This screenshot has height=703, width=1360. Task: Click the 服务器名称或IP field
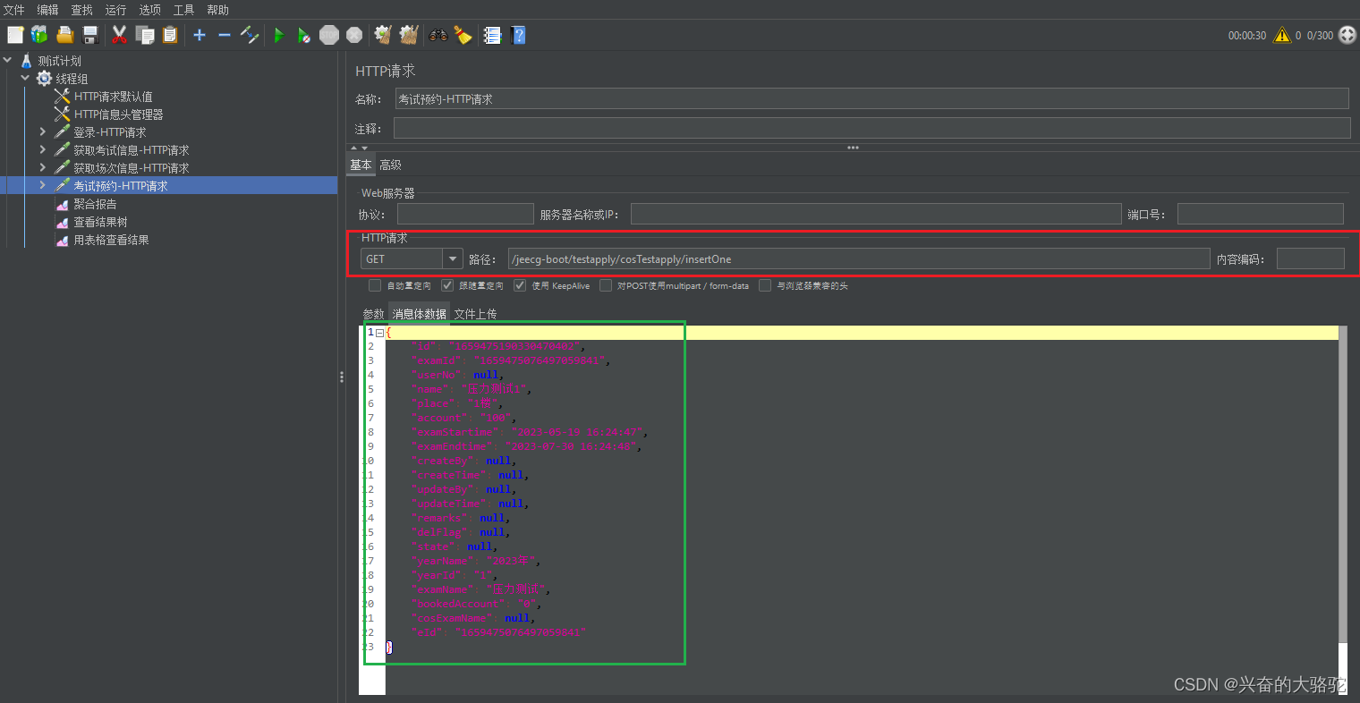876,215
